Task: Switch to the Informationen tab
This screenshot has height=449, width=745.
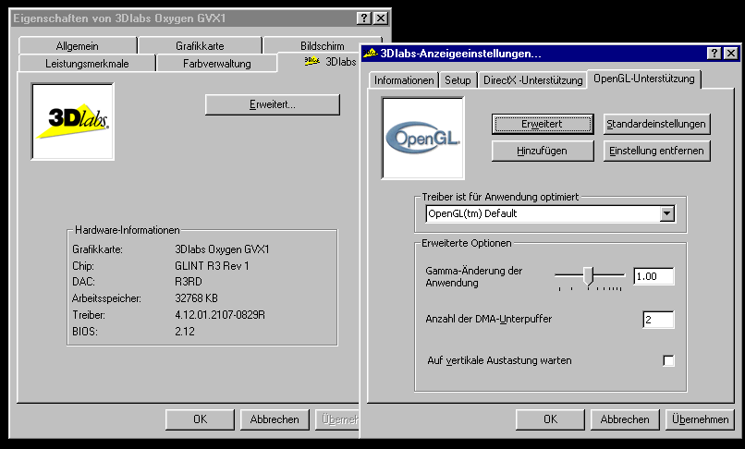Action: pos(404,80)
